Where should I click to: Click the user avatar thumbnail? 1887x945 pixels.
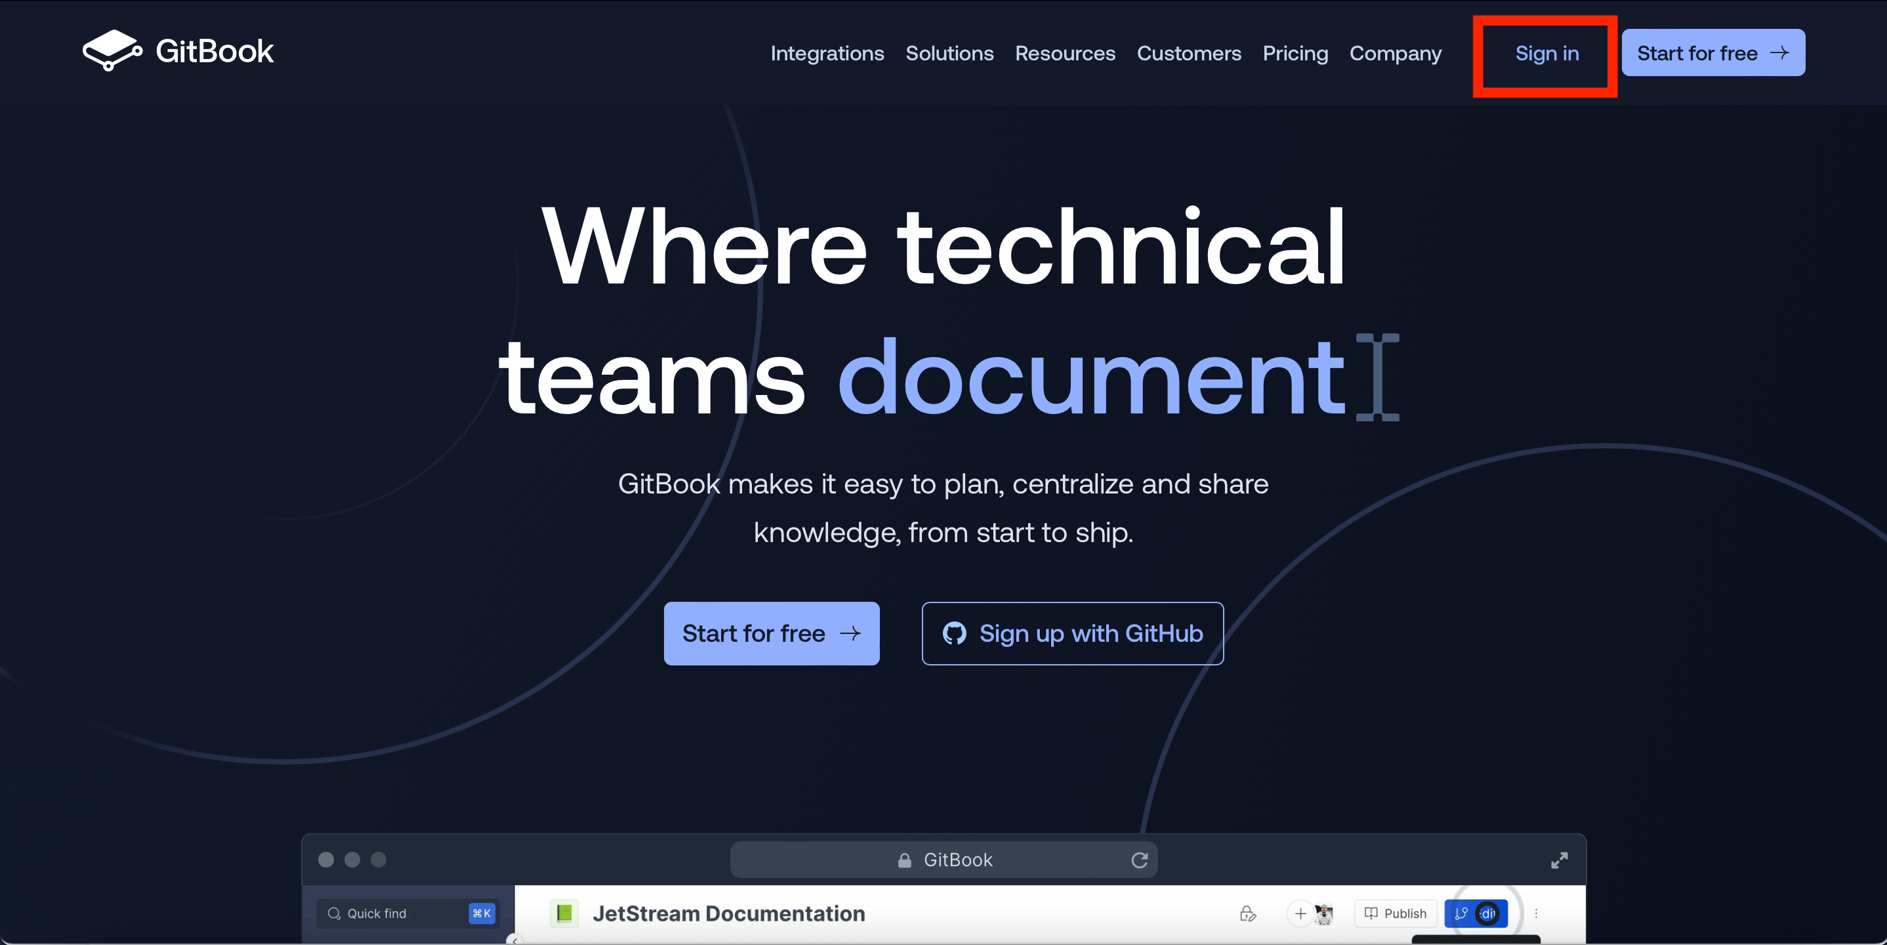pyautogui.click(x=1323, y=913)
